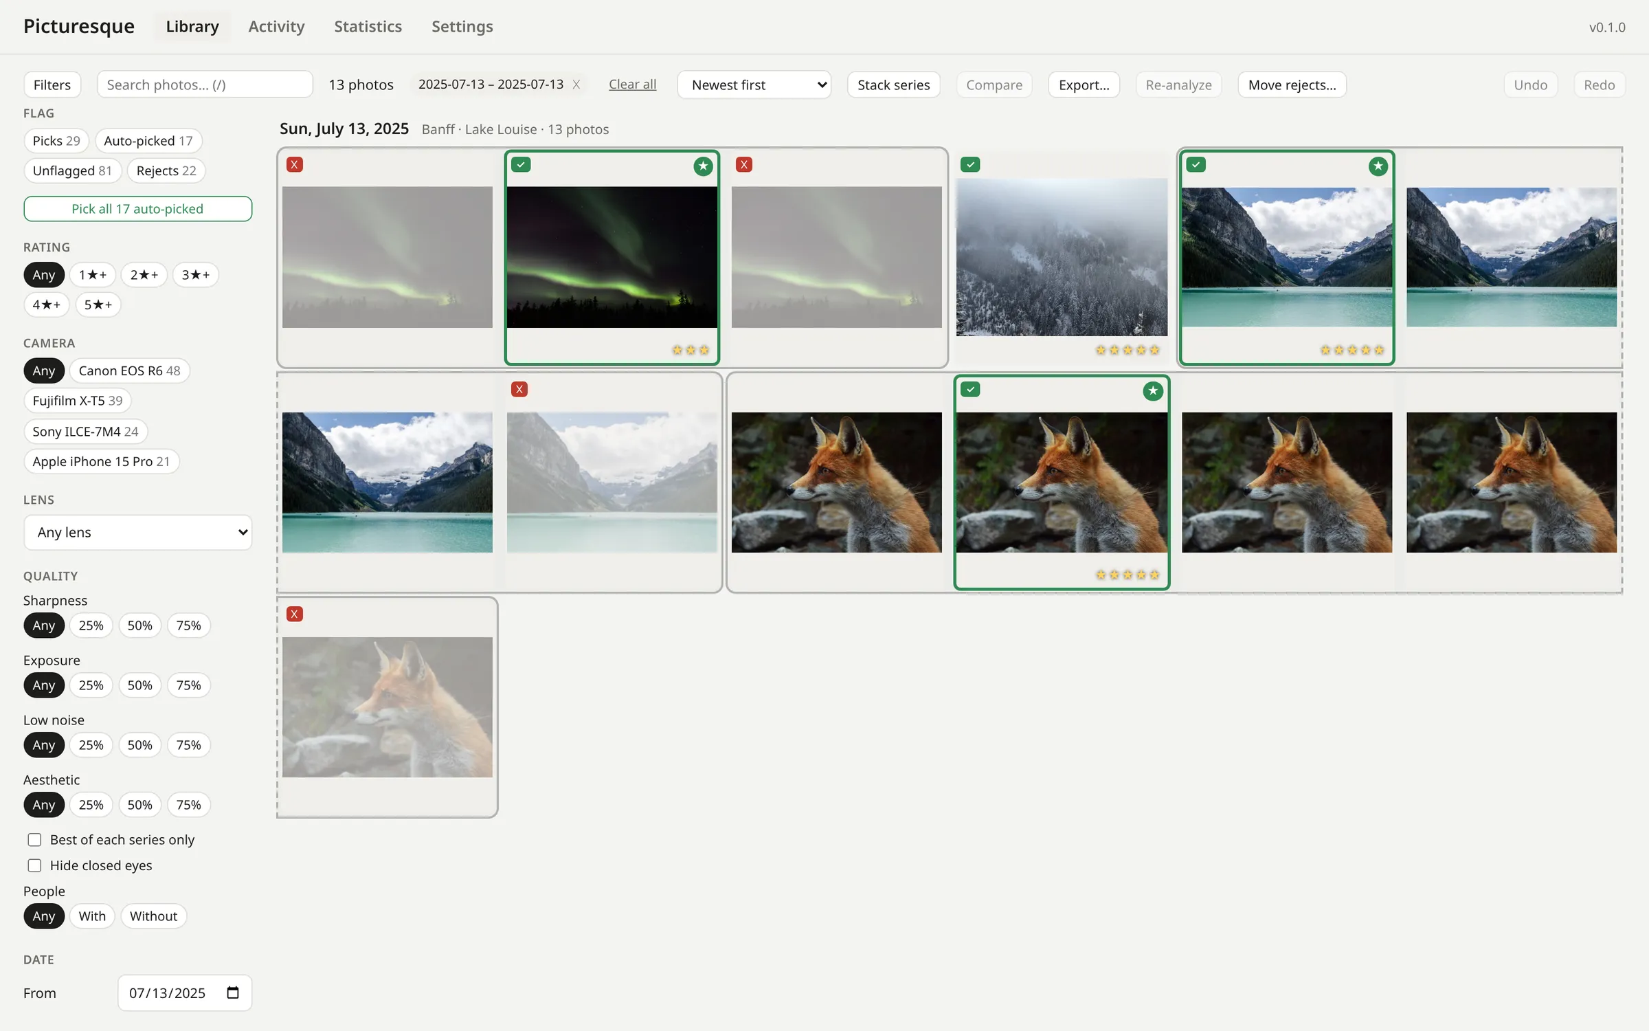Open Move rejects... dialog
1649x1031 pixels.
tap(1292, 85)
